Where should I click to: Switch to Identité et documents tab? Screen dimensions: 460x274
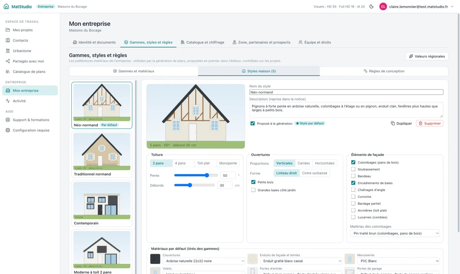tap(94, 42)
